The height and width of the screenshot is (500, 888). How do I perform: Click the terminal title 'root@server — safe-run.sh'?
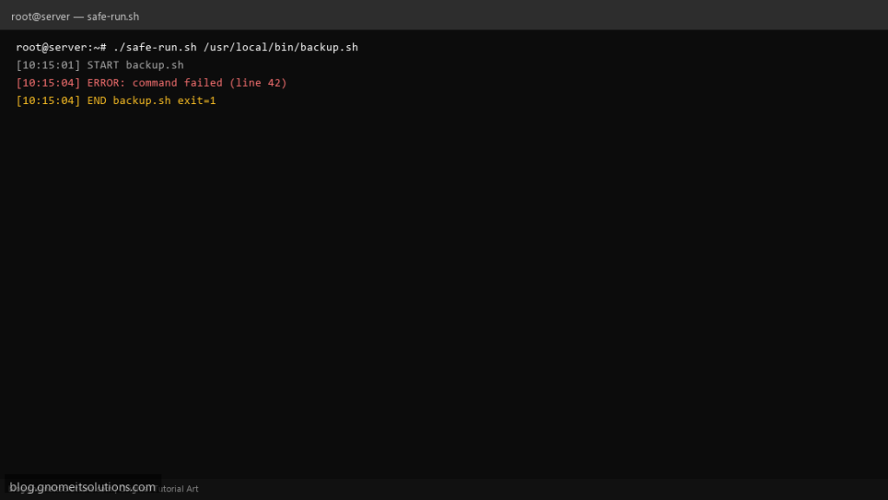(75, 16)
